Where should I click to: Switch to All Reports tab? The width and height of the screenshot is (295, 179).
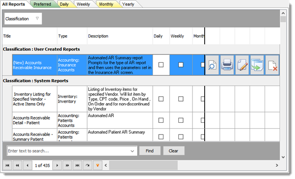14,4
